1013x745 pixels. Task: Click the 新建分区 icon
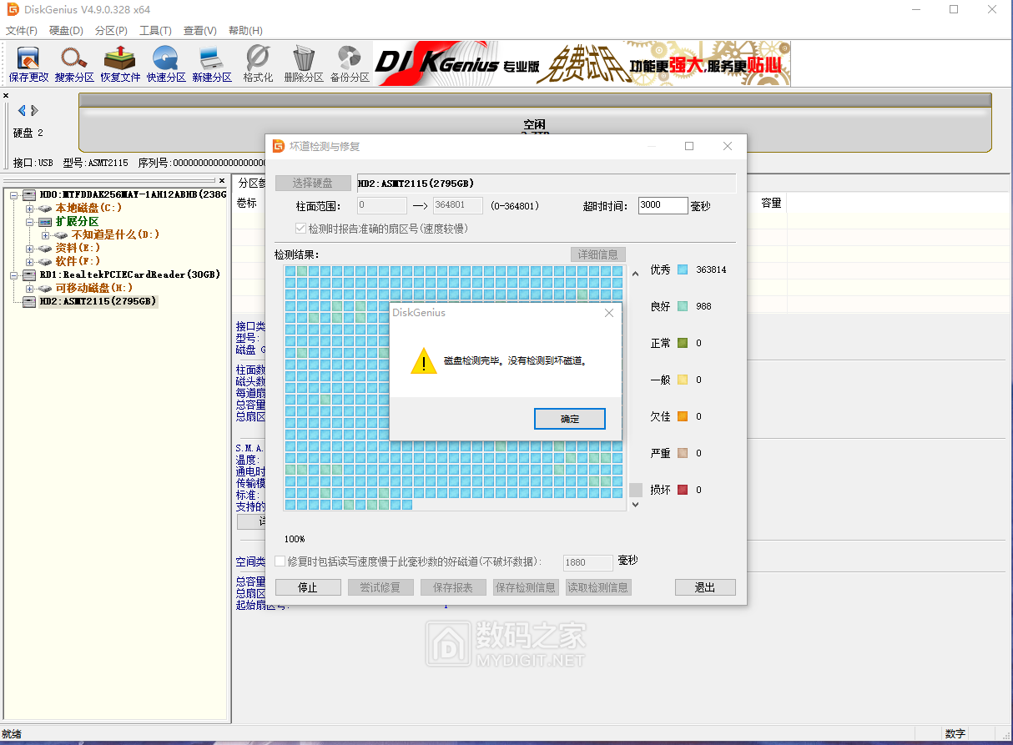coord(211,63)
